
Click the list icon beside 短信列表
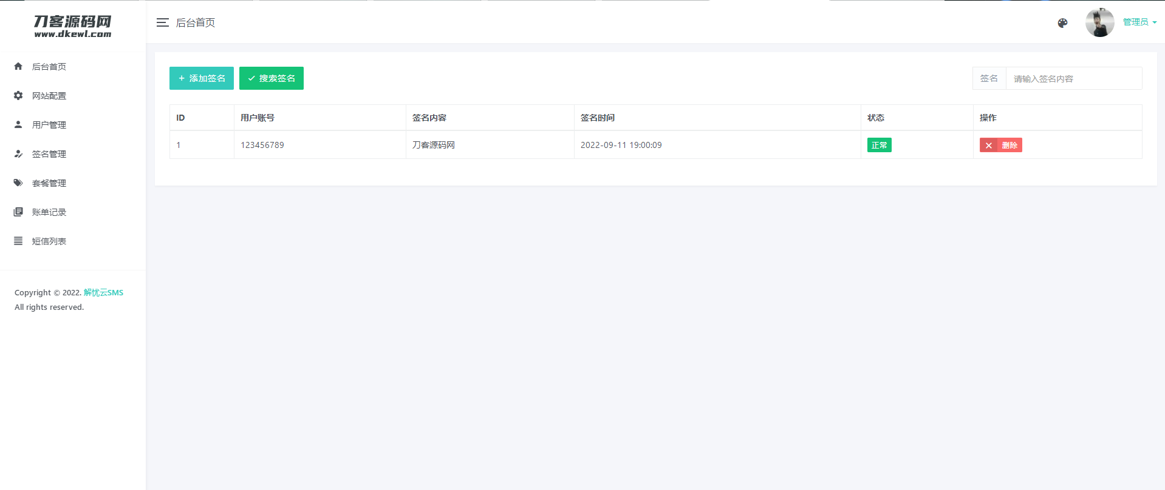pos(18,241)
